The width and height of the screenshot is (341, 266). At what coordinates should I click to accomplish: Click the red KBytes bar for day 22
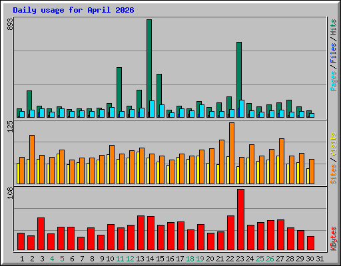[230, 233]
